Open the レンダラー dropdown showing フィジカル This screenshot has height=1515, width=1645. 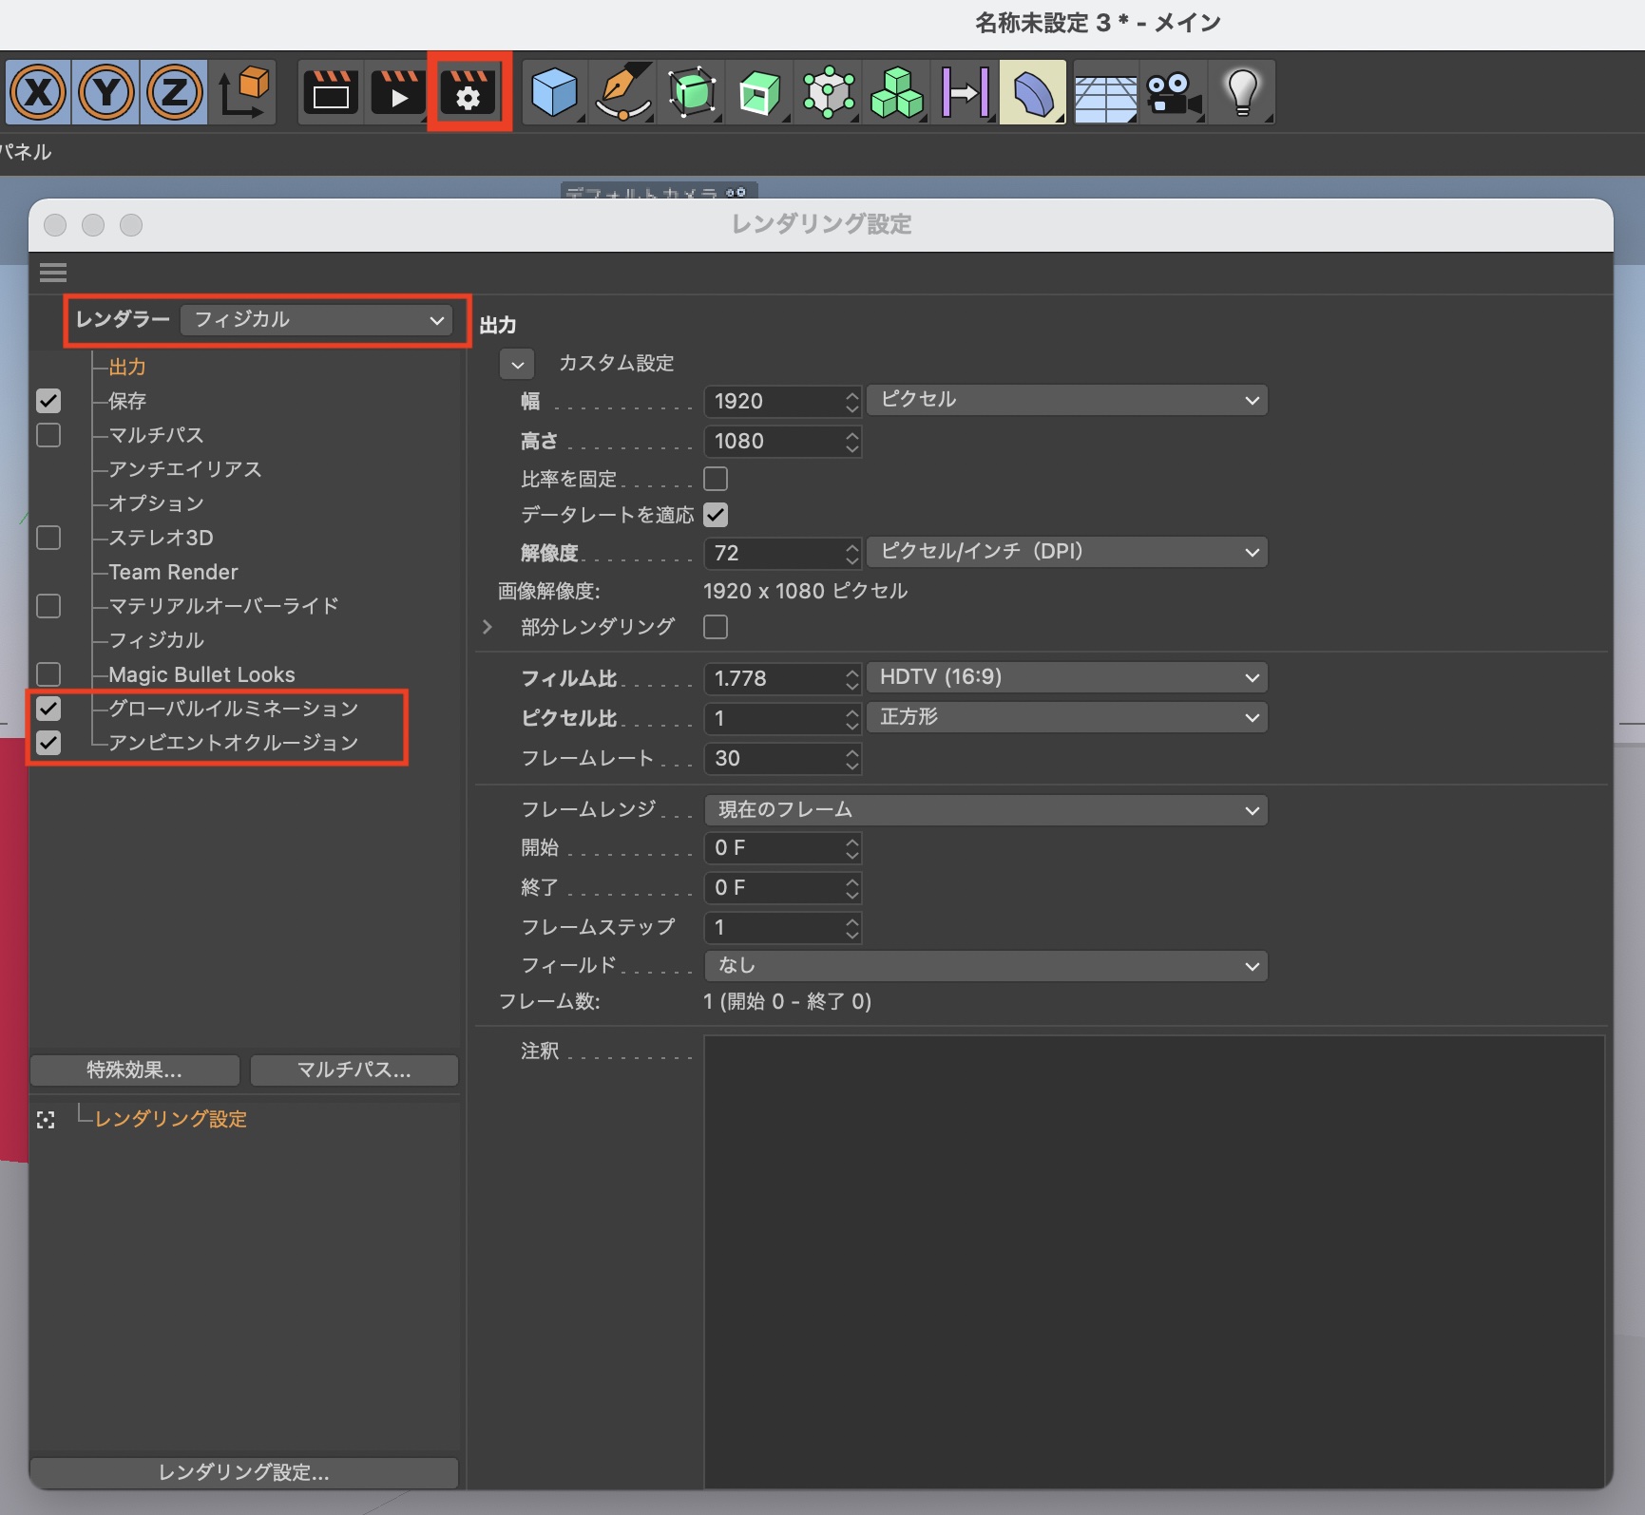tap(316, 320)
